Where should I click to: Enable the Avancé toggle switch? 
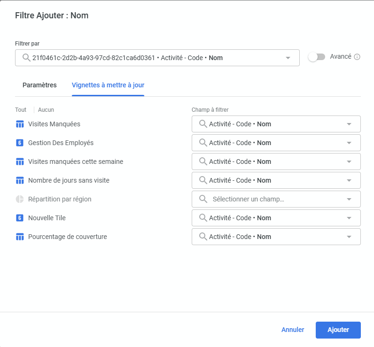pyautogui.click(x=316, y=57)
